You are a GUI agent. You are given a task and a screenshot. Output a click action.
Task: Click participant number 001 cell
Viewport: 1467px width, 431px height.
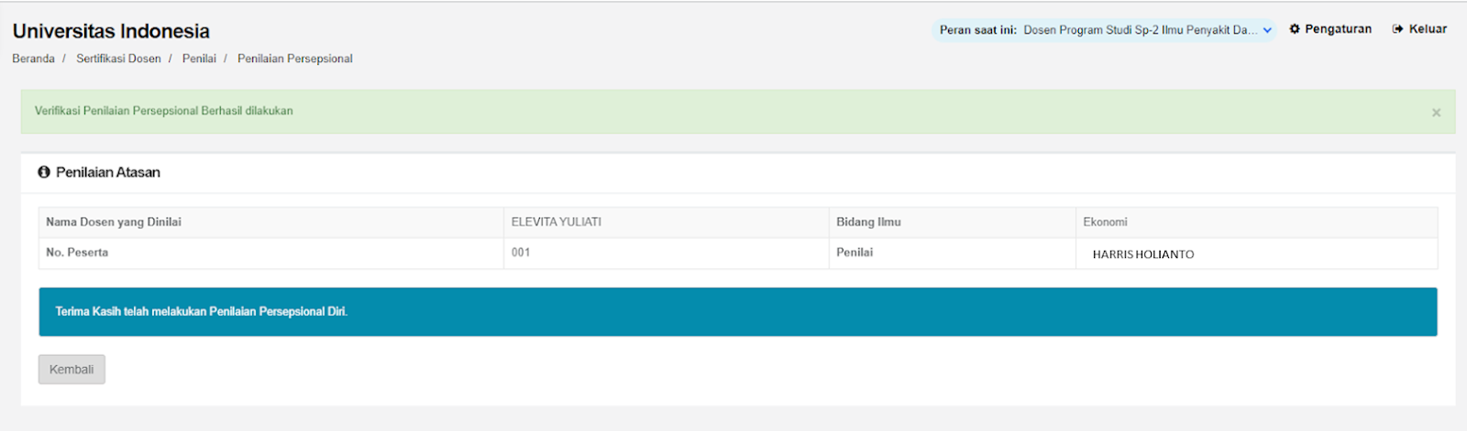[x=666, y=253]
